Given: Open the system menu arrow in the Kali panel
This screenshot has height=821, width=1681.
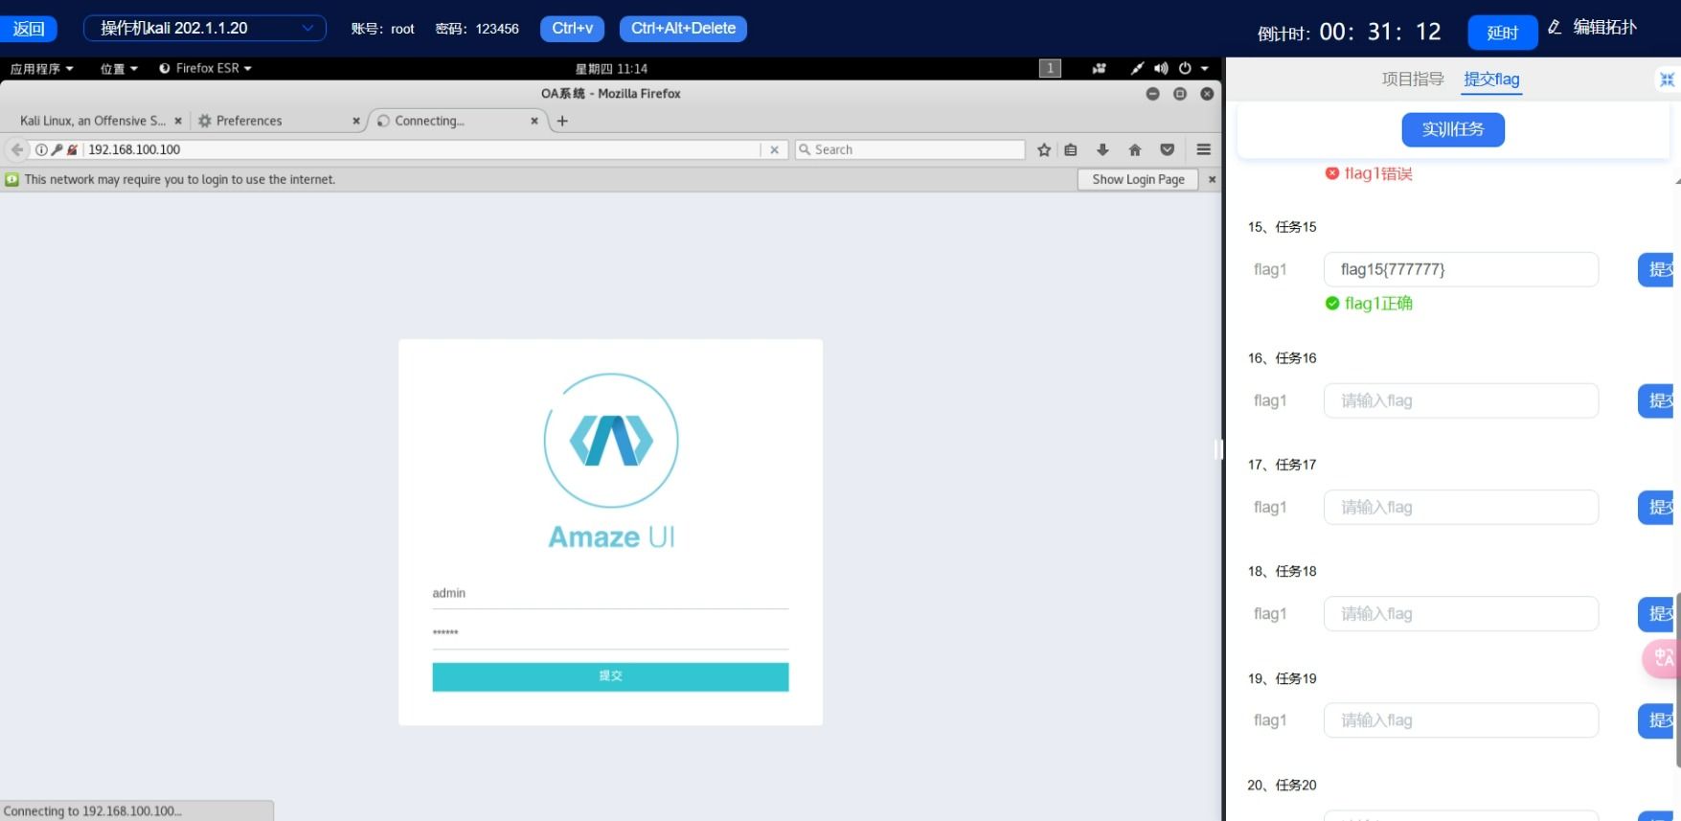Looking at the screenshot, I should click(1205, 68).
